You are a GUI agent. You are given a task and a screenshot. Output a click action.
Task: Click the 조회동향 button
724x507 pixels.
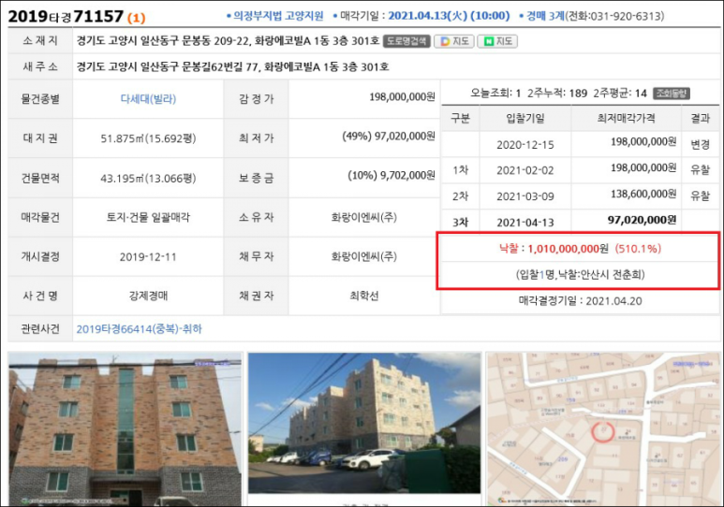coord(672,94)
